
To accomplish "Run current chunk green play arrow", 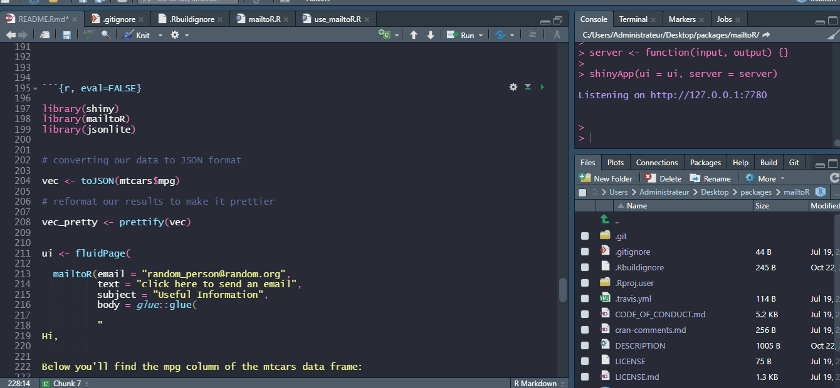I will coord(542,87).
